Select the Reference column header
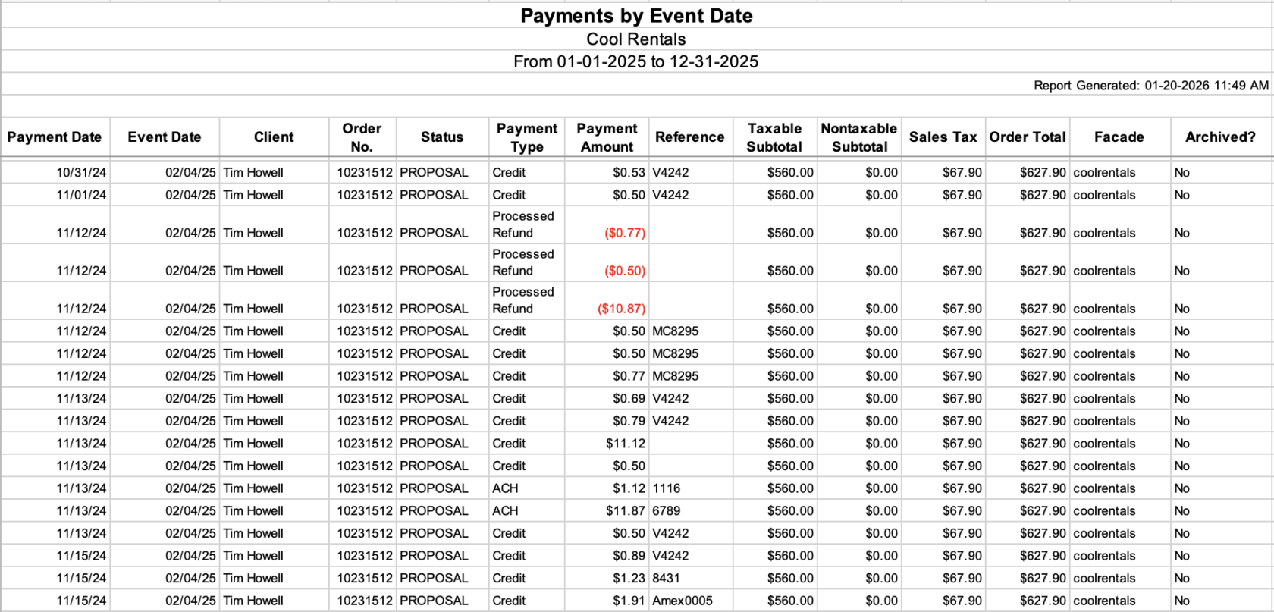Viewport: 1274px width, 612px height. click(689, 137)
